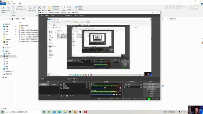The image size is (203, 114).
Task: Open Microsoft Edge from taskbar
Action: click(60, 112)
